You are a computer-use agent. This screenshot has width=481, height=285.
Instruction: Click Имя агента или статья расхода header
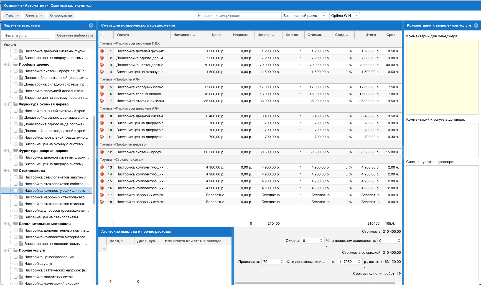[x=197, y=241]
